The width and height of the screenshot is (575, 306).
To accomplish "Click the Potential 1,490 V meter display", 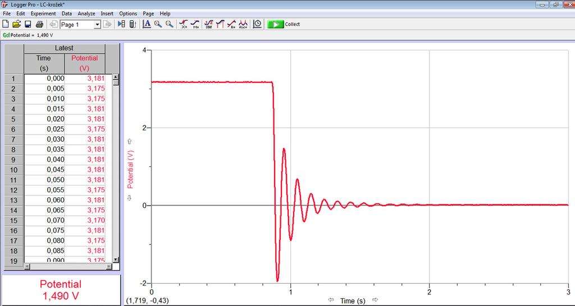I will [x=61, y=290].
